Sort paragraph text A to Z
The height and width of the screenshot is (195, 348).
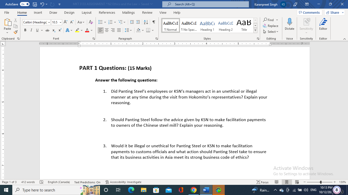[146, 22]
